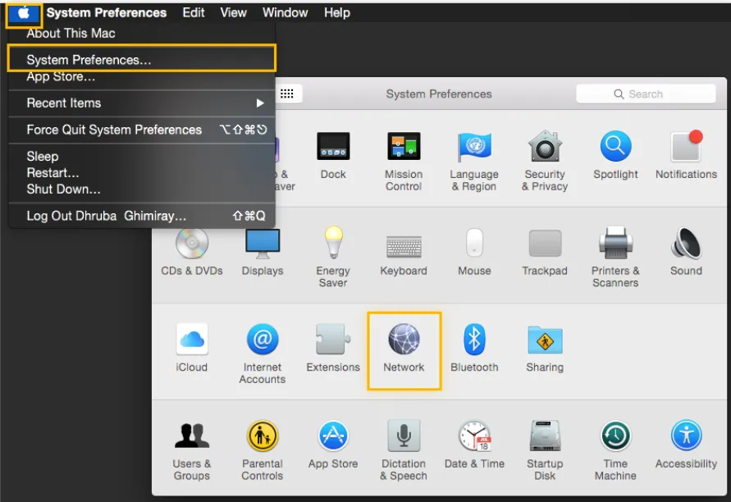
Task: Open Printers & Scanners preferences
Action: (x=615, y=258)
